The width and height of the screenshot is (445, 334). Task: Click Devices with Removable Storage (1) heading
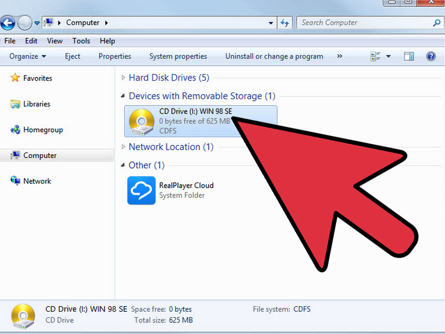pyautogui.click(x=202, y=96)
